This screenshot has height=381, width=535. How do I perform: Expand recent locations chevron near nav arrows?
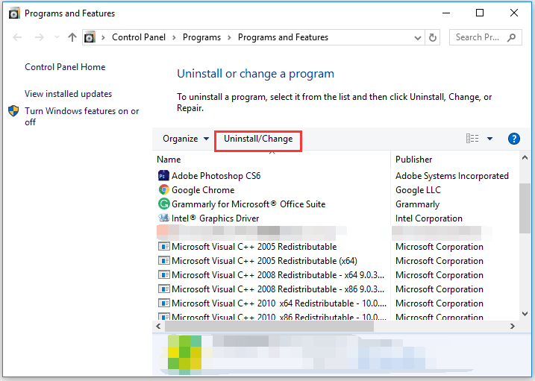click(57, 37)
